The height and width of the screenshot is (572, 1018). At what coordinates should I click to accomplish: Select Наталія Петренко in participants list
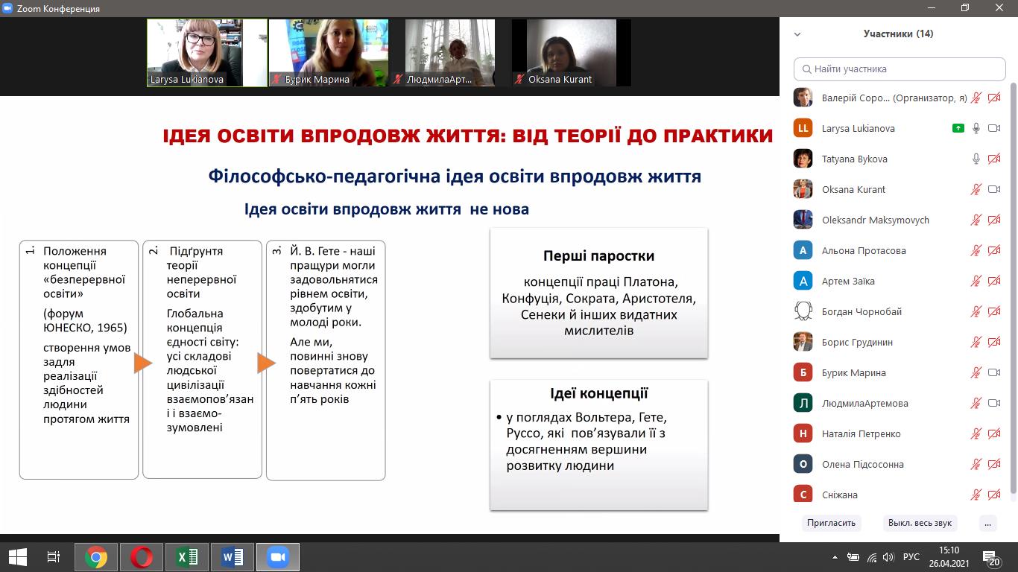tap(861, 434)
